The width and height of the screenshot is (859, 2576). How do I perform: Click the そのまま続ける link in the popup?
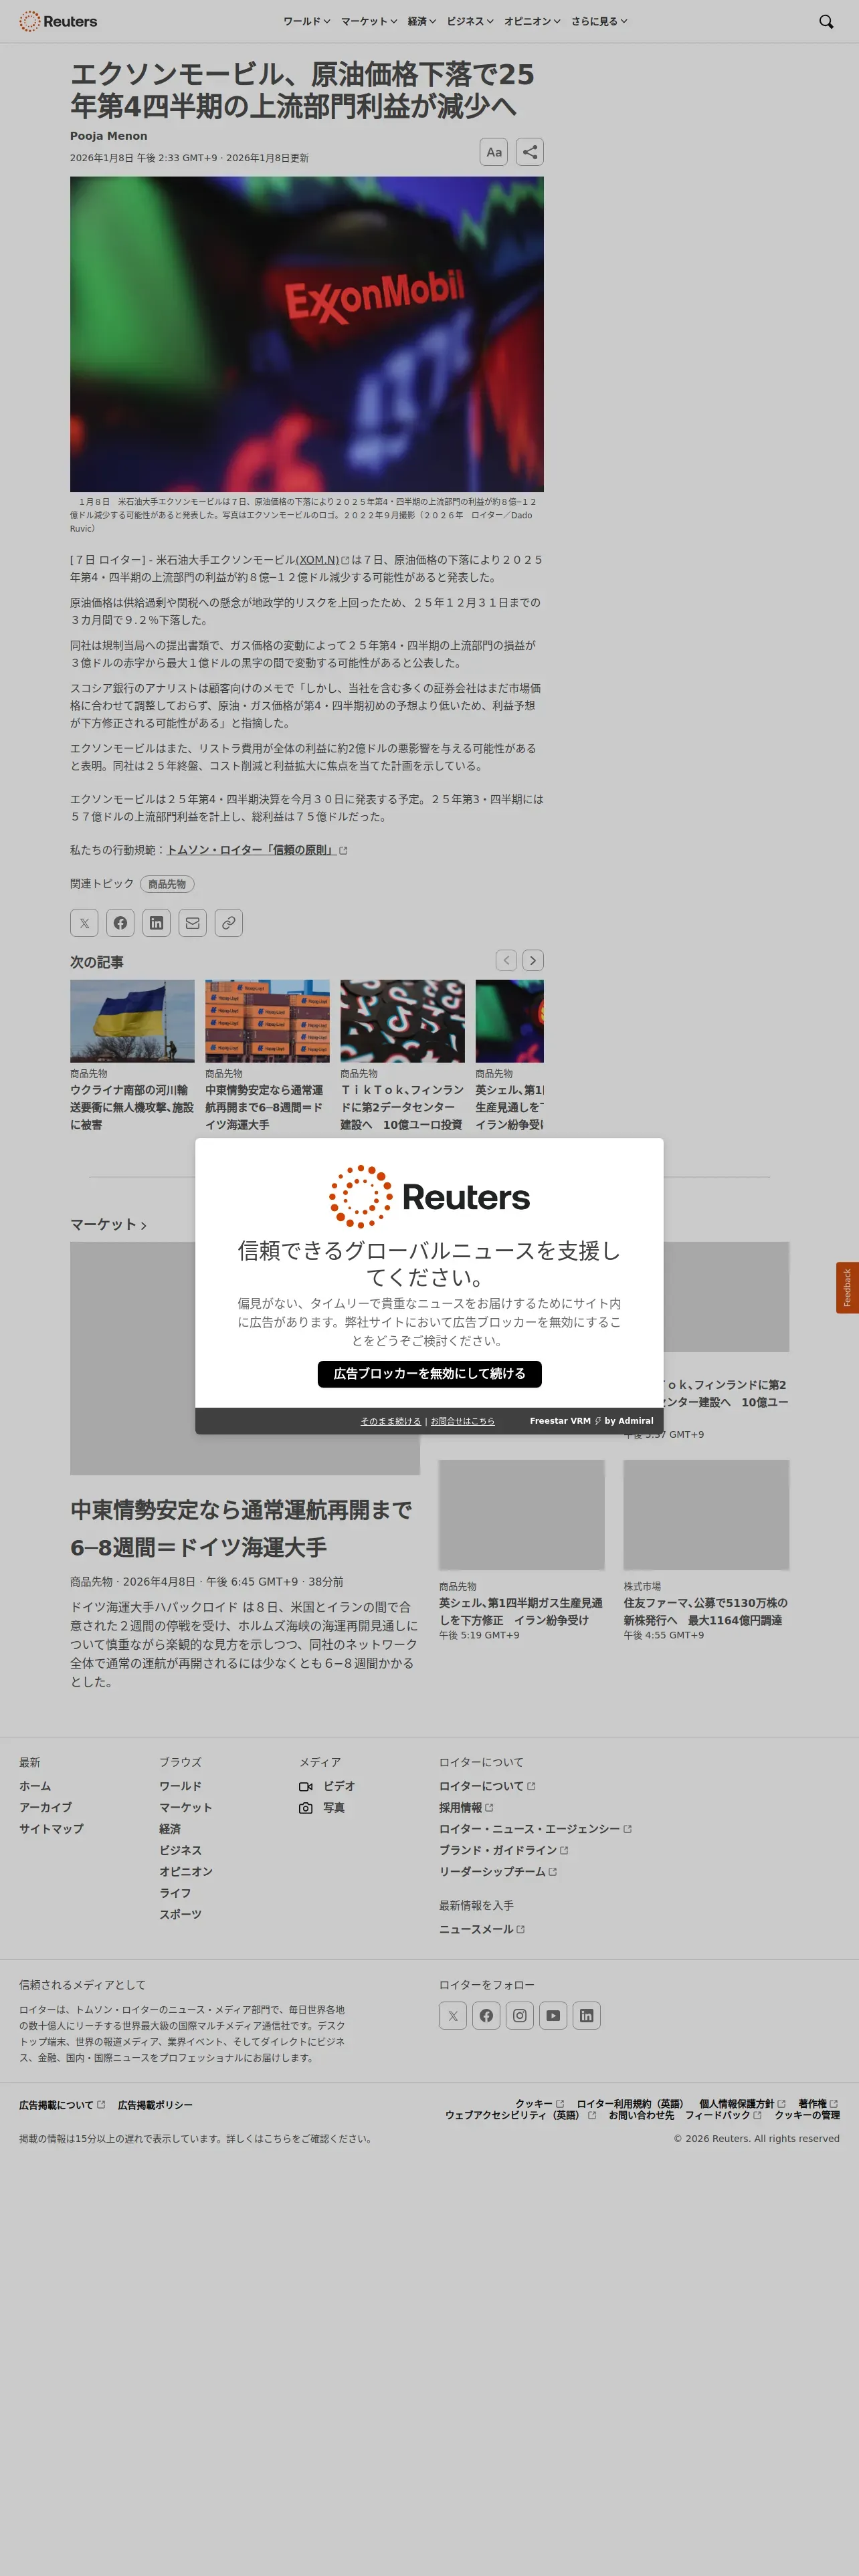391,1421
